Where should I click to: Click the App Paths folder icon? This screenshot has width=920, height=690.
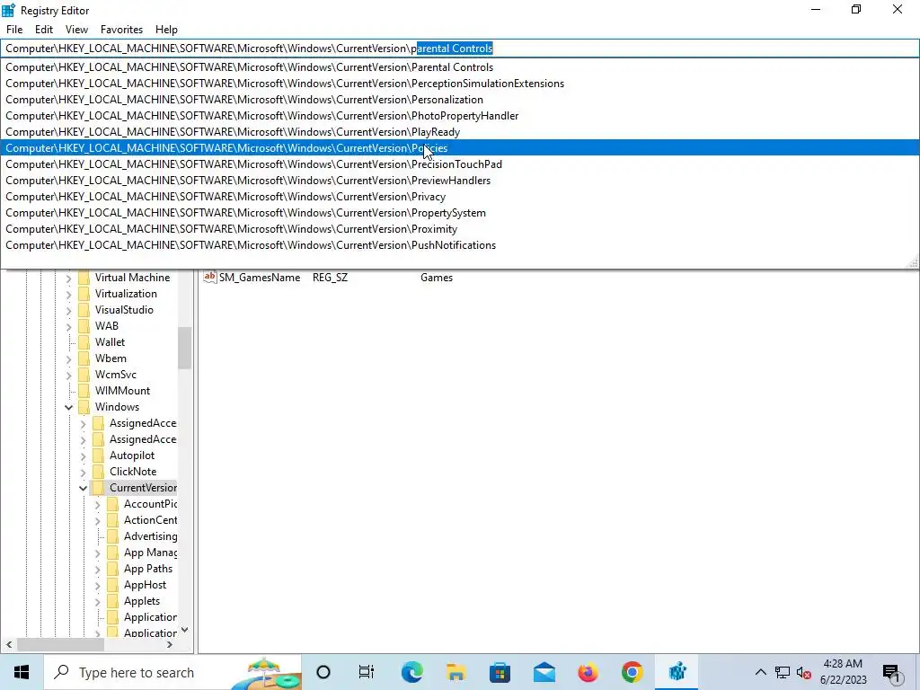pos(112,569)
